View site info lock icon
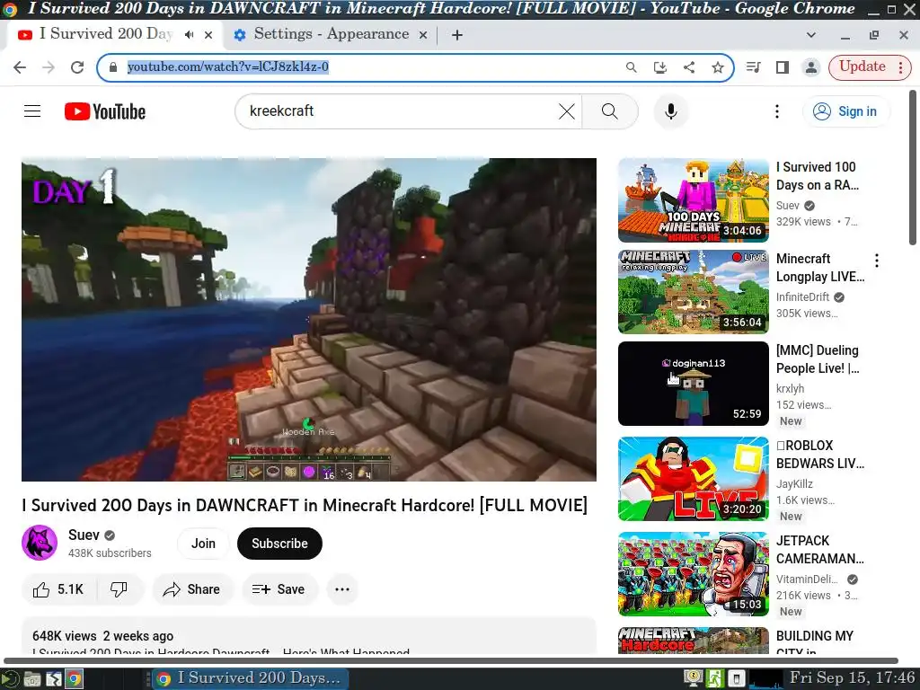 (113, 67)
